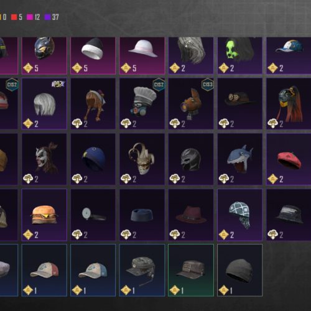Click the white santa beanie item
The image size is (311, 311).
click(x=93, y=55)
